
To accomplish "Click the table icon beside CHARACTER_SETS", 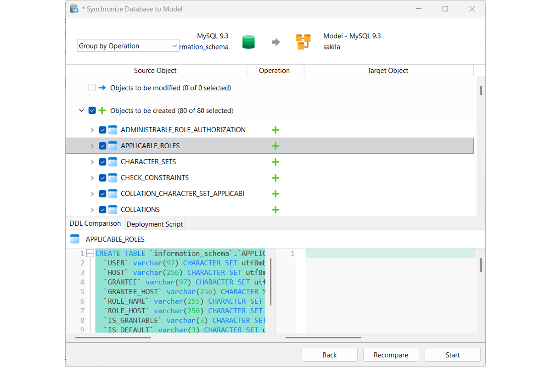I will point(112,162).
